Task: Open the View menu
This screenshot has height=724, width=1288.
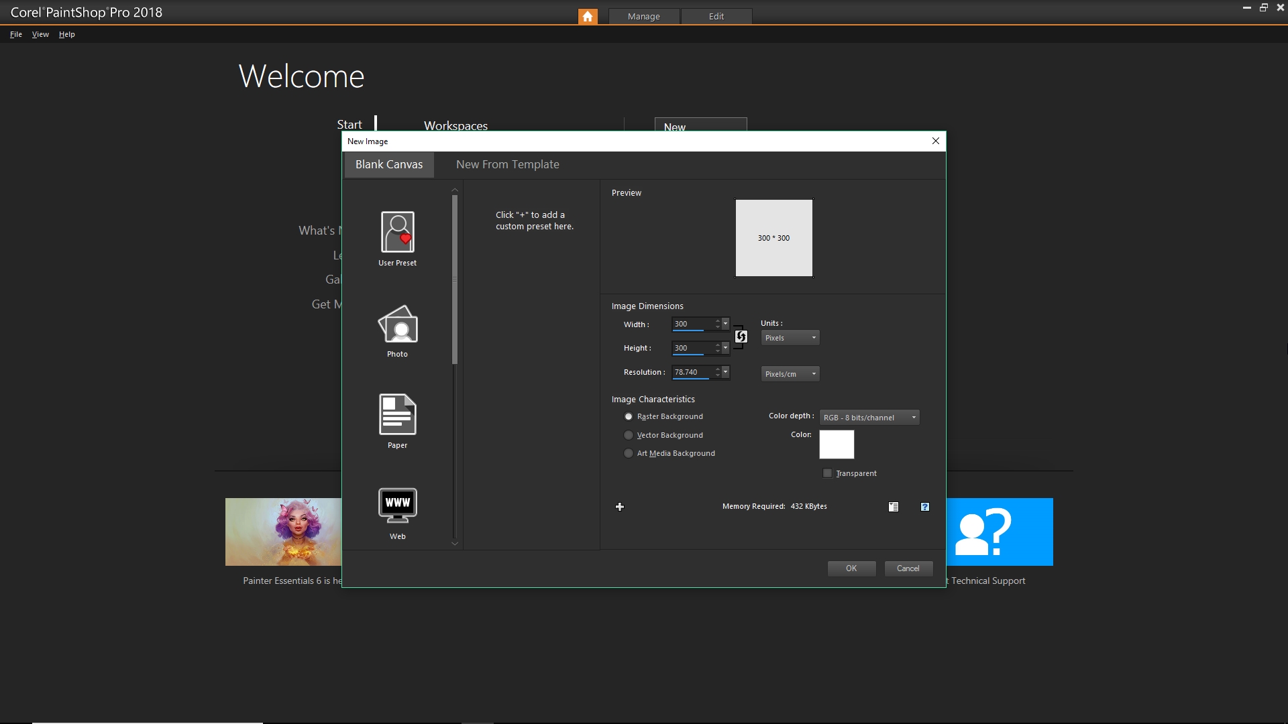Action: (x=40, y=34)
